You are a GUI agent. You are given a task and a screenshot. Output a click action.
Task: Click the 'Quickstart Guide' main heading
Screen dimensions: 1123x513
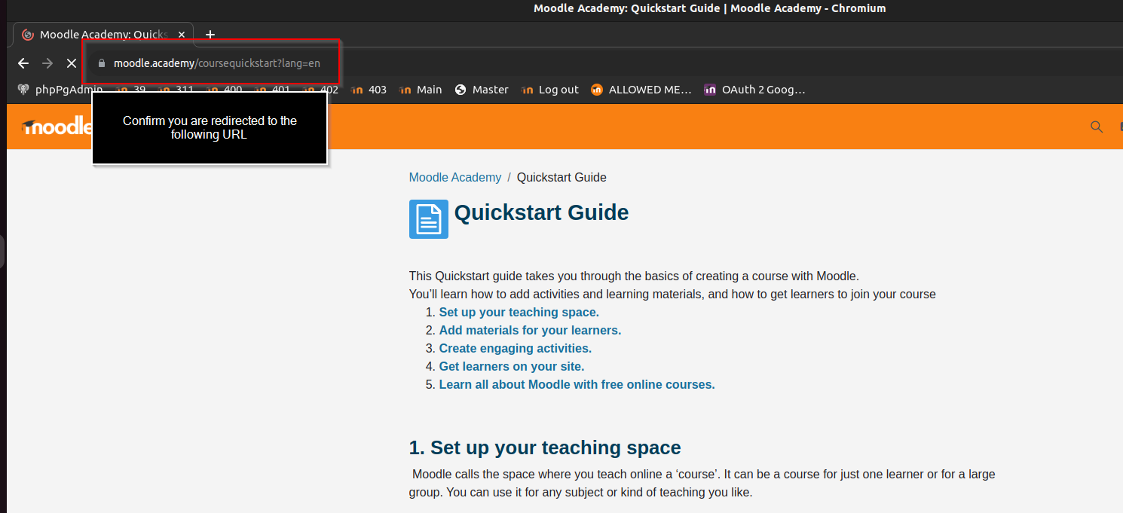(x=542, y=212)
